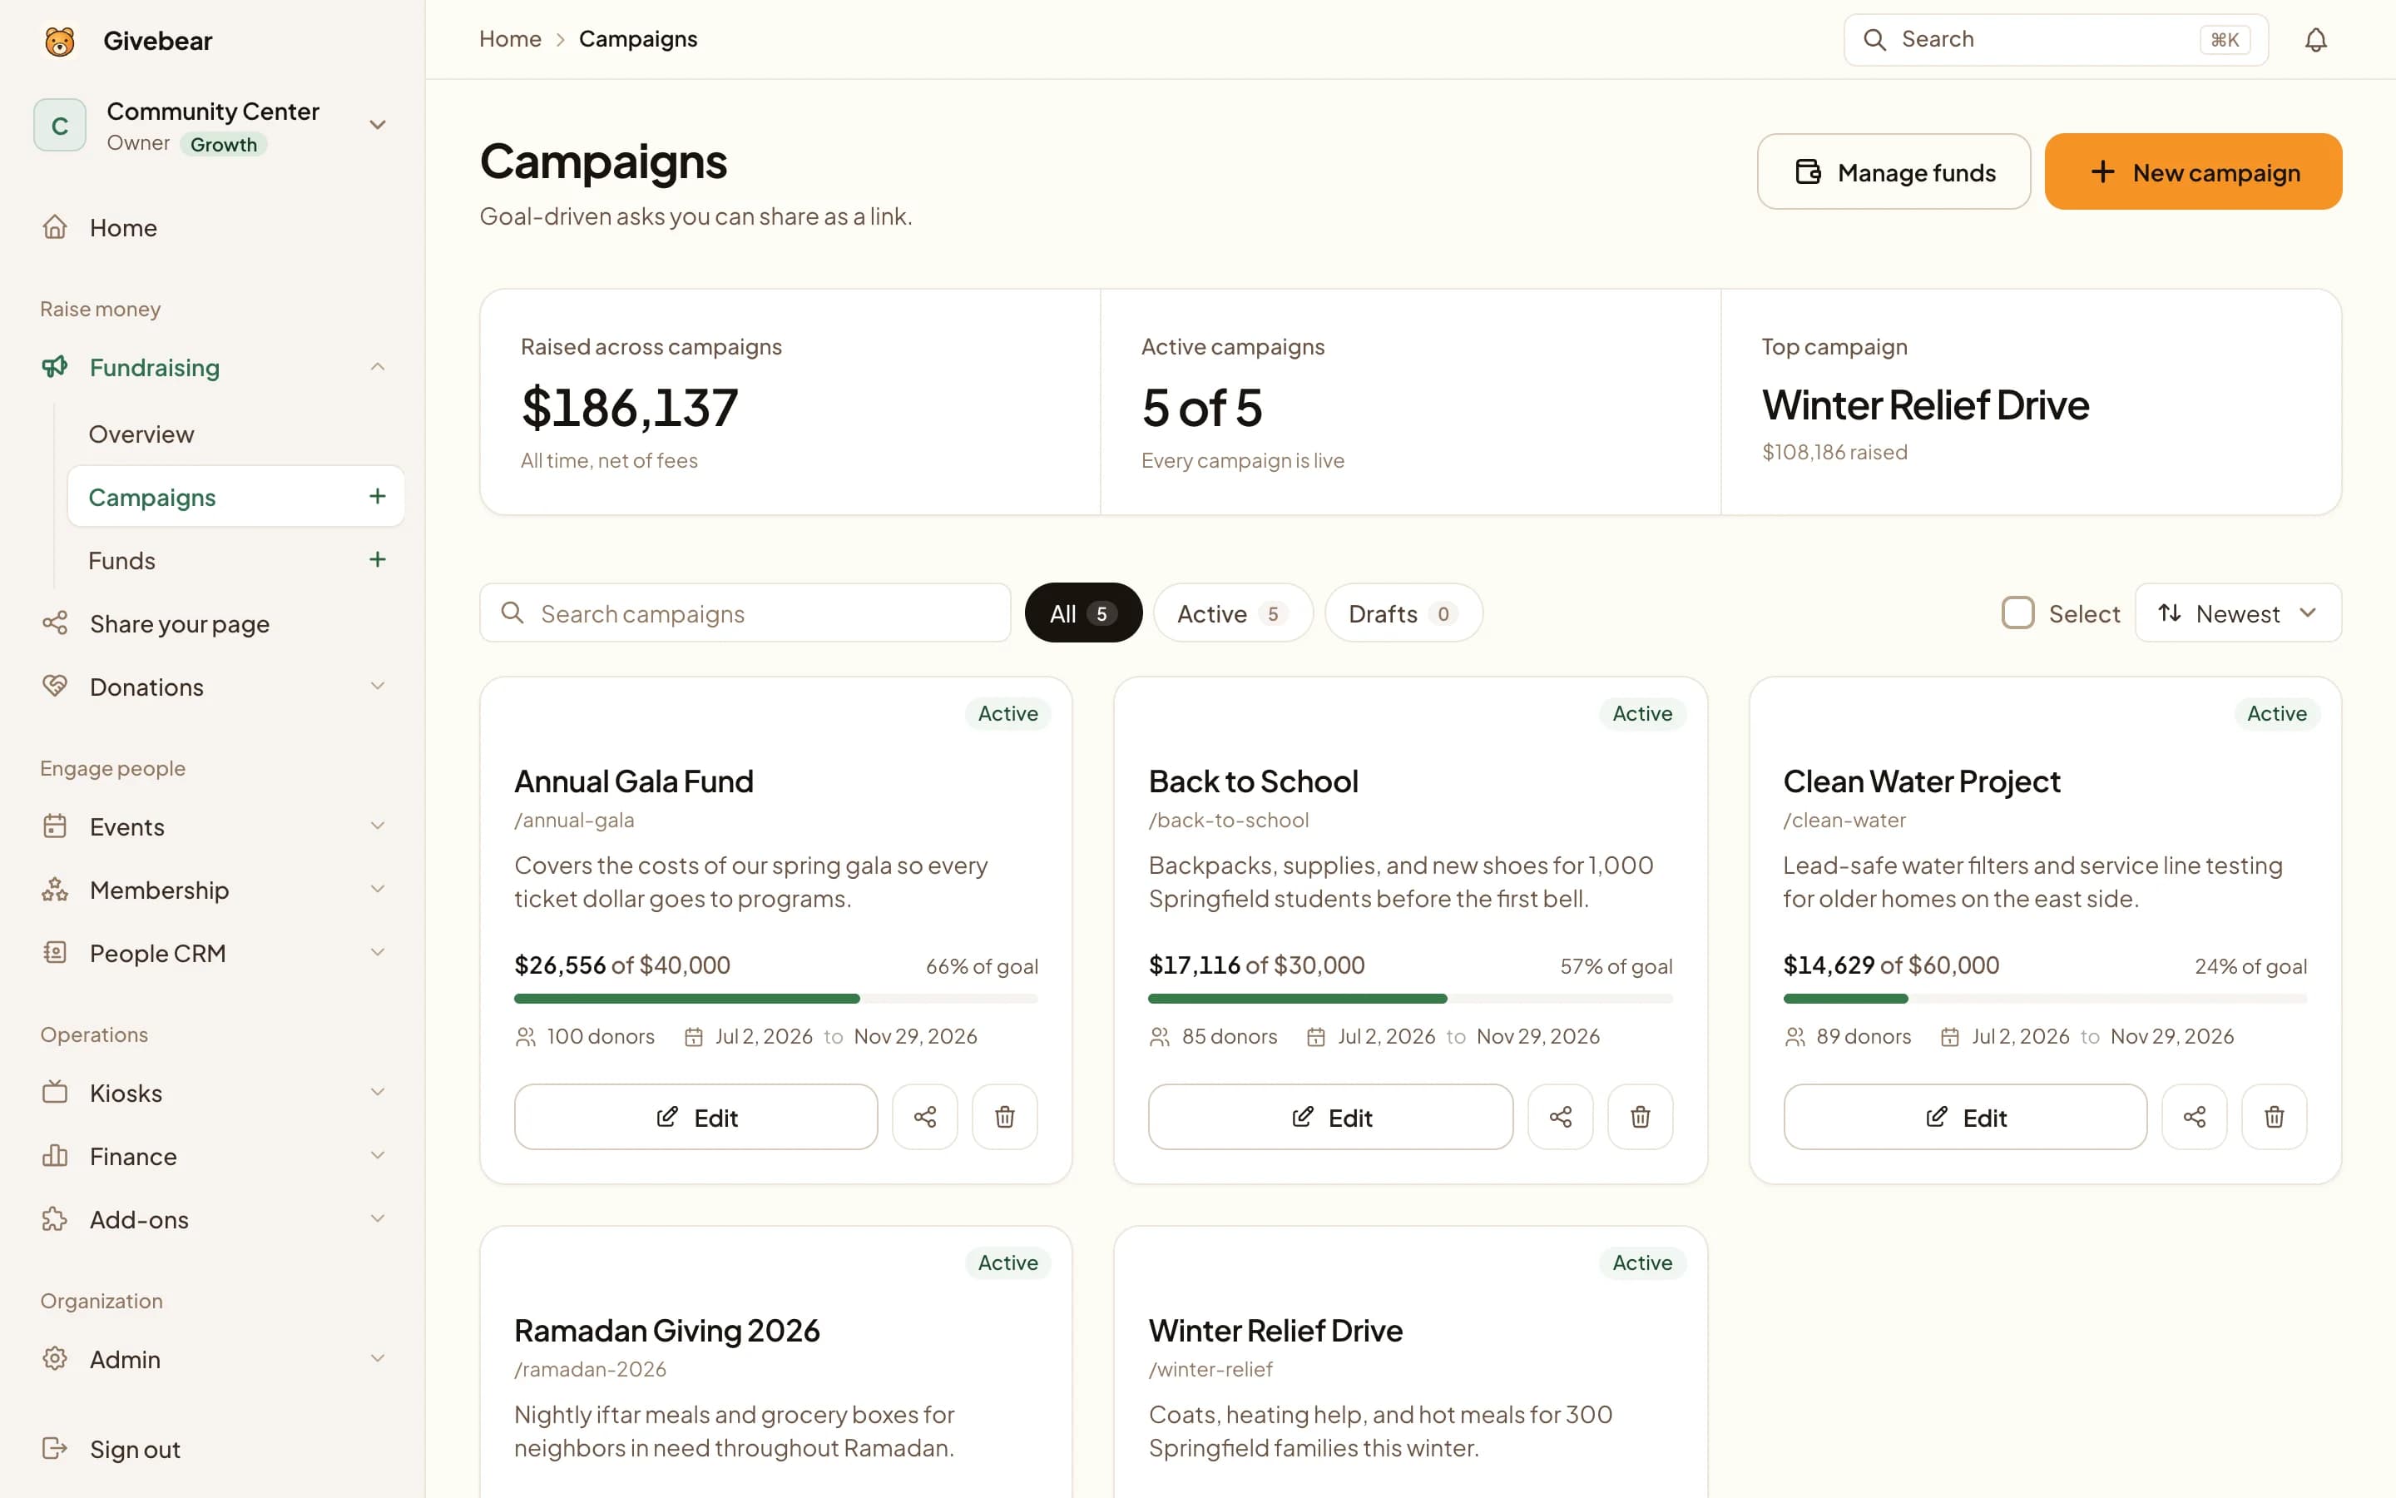2396x1498 pixels.
Task: Open the Newest sort dropdown
Action: pyautogui.click(x=2238, y=613)
